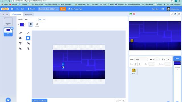Select the Circle tool
Image resolution: width=182 pixels, height=102 pixels.
click(x=20, y=38)
